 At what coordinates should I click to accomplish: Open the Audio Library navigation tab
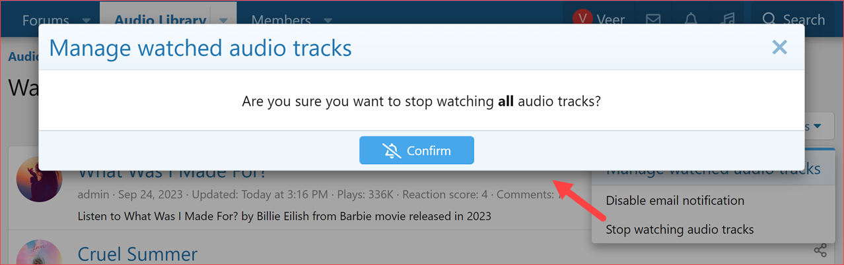pyautogui.click(x=160, y=20)
